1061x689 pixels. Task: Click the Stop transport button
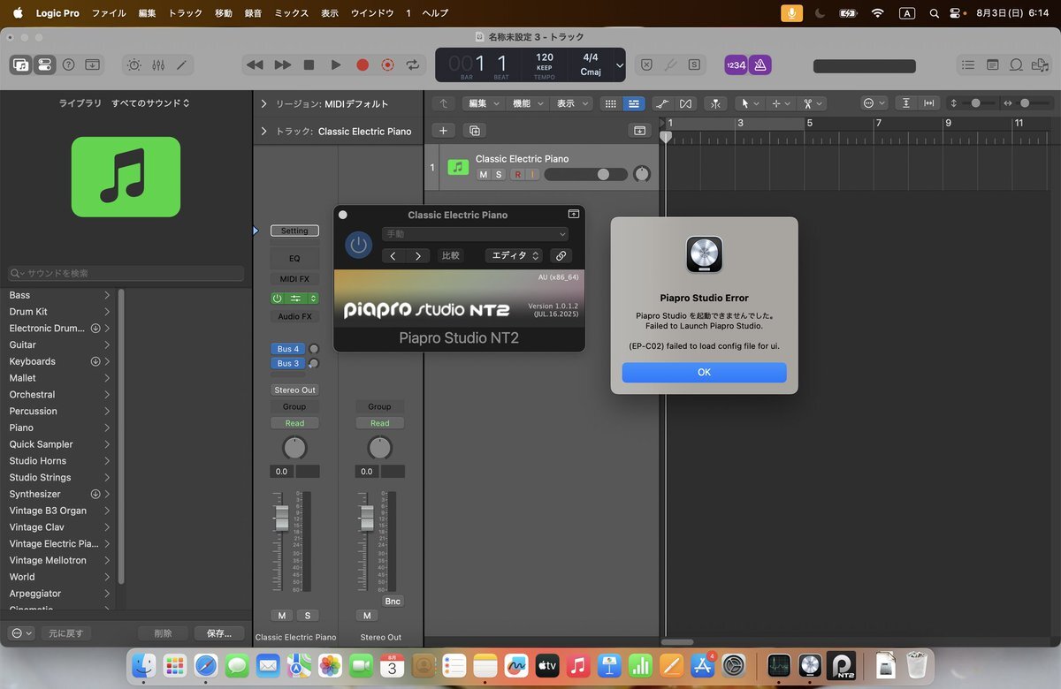[x=309, y=65]
